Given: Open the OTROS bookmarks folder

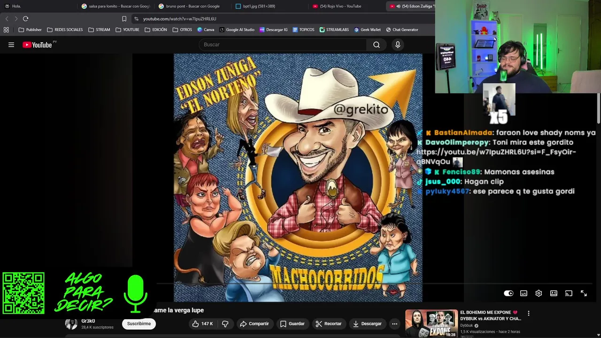Looking at the screenshot, I should tap(182, 30).
